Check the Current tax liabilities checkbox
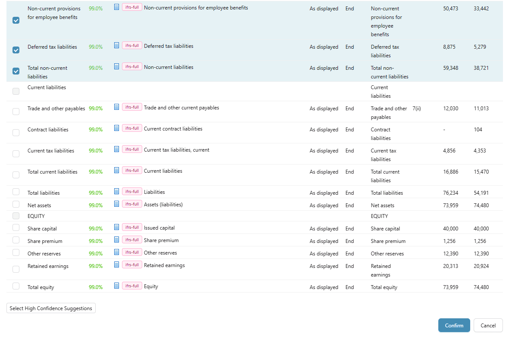 16,154
